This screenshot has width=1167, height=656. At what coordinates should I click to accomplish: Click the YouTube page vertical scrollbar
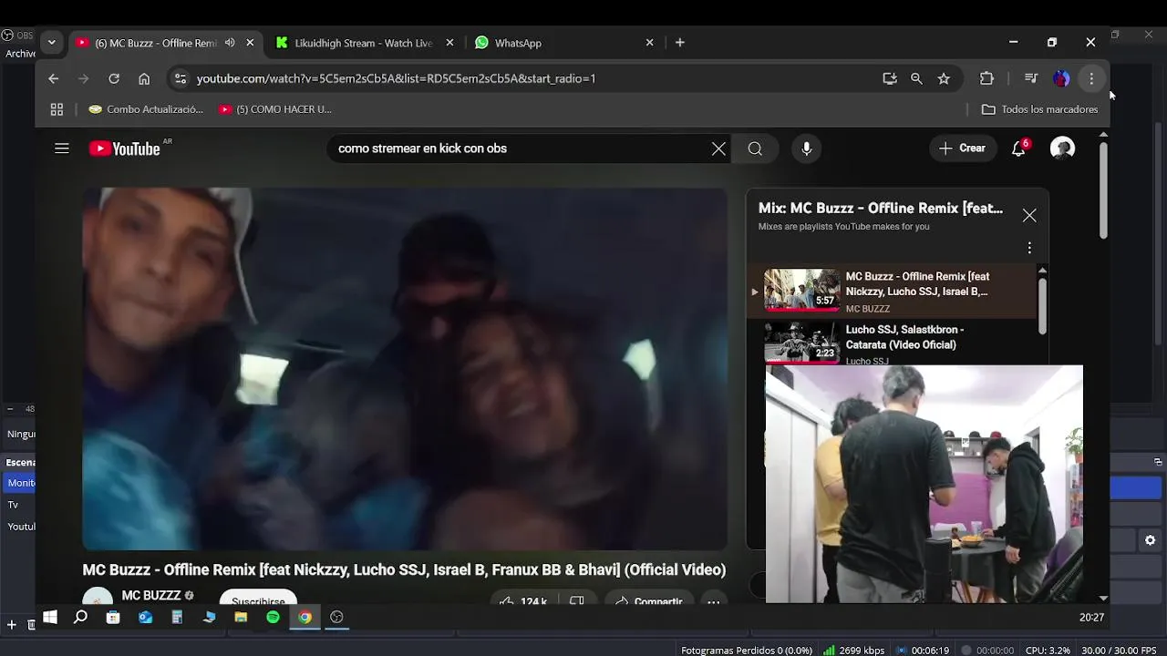(1103, 191)
